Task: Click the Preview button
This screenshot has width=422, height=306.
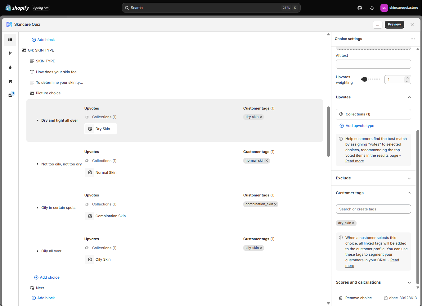Action: pyautogui.click(x=394, y=25)
